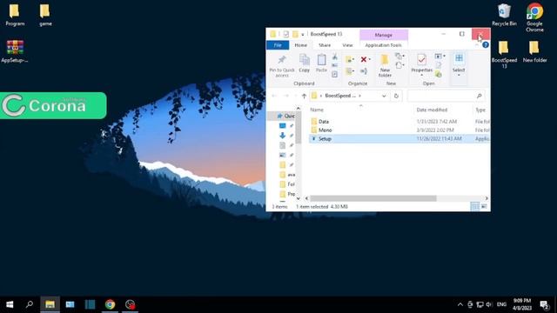Viewport: 557px width, 313px height.
Task: Open the File tab
Action: click(x=278, y=45)
